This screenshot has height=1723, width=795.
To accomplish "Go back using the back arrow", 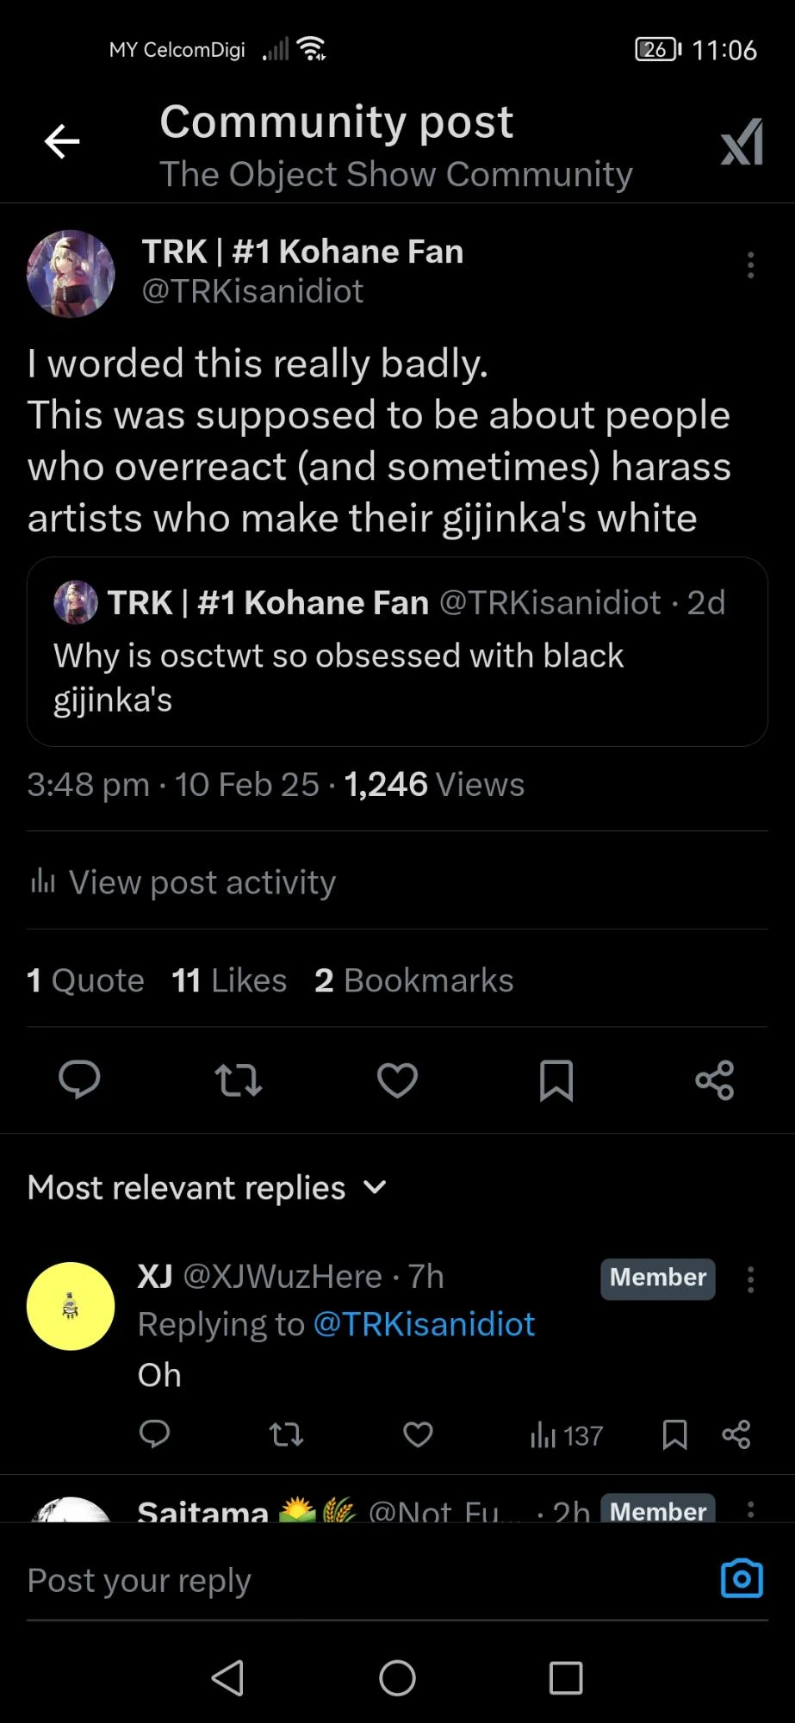I will point(61,140).
